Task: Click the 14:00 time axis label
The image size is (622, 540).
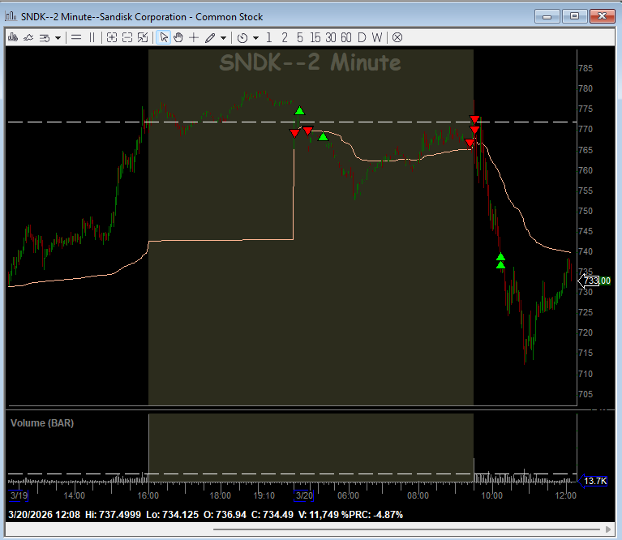Action: click(x=74, y=495)
